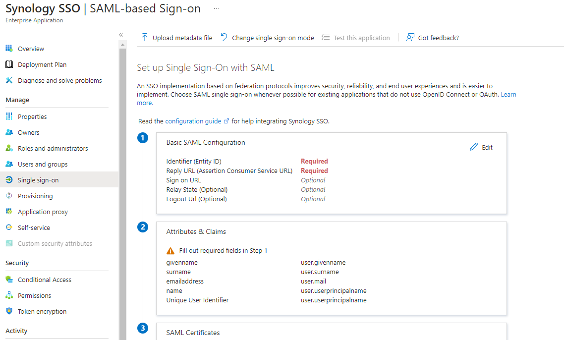Click the upload arrow icon
Image resolution: width=564 pixels, height=340 pixels.
[x=145, y=37]
